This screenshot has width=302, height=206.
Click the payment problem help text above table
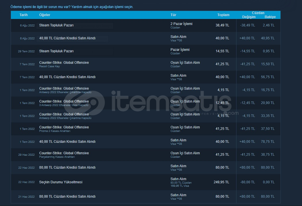click(72, 7)
